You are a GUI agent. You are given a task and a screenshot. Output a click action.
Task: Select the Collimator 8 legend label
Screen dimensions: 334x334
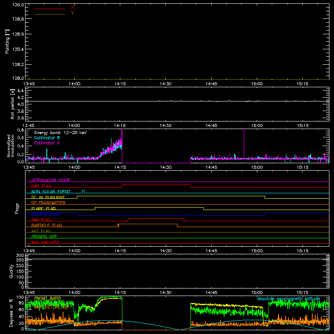tap(47, 138)
